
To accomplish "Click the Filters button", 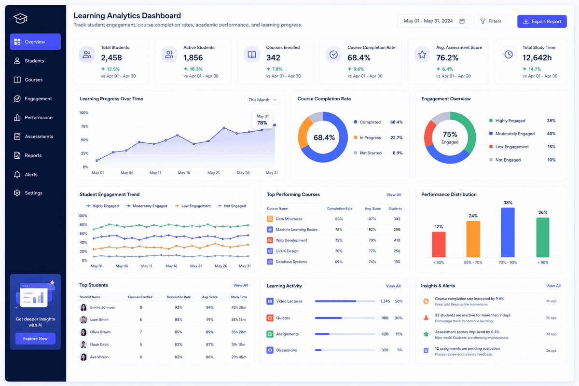I will [493, 21].
